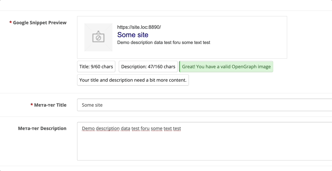Click the misspelled word "foru" in description textarea
This screenshot has height=171, width=332.
[x=145, y=128]
